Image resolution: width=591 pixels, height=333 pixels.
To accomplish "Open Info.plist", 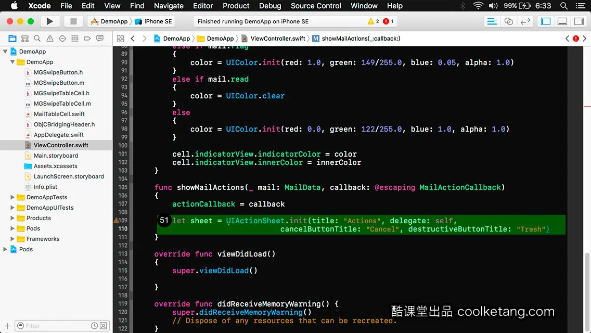I will [45, 187].
